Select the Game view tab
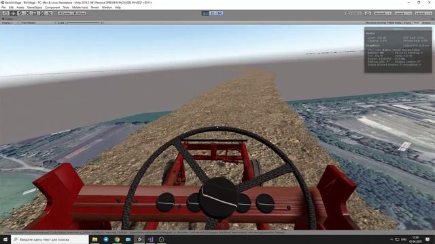Screen dimensions: 435x244 7,19
